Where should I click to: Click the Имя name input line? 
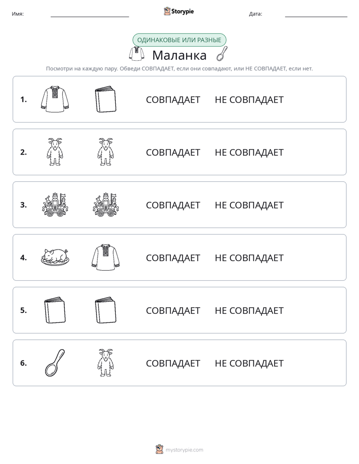tap(89, 14)
